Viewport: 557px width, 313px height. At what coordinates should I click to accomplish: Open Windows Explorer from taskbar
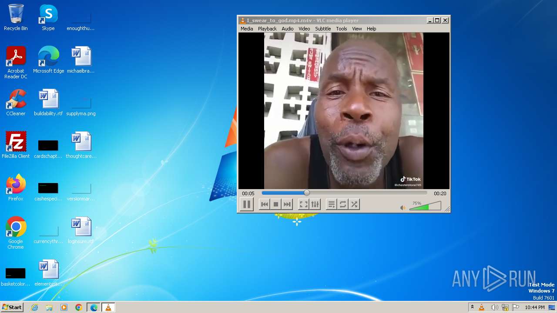tap(49, 307)
